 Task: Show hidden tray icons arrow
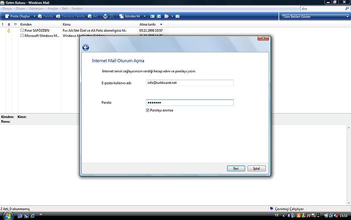(284, 215)
